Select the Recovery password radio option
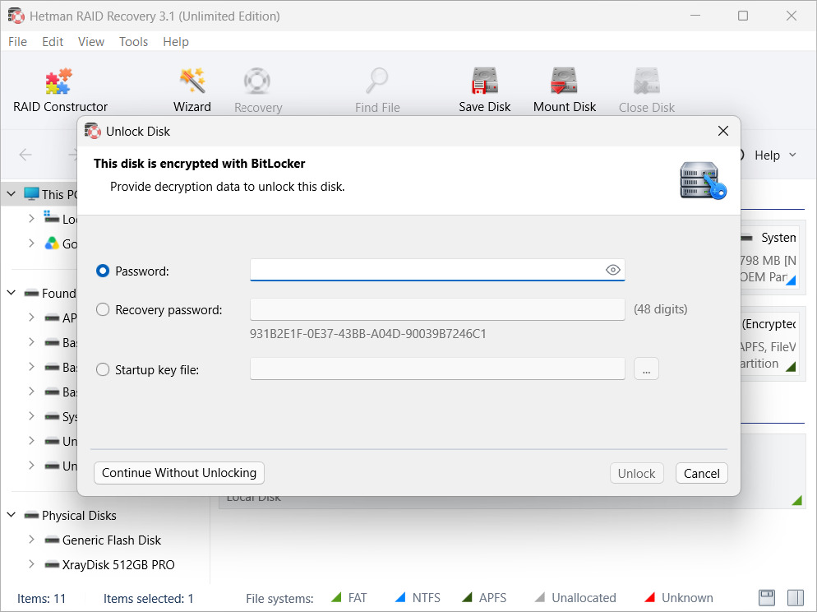Image resolution: width=817 pixels, height=612 pixels. [103, 309]
